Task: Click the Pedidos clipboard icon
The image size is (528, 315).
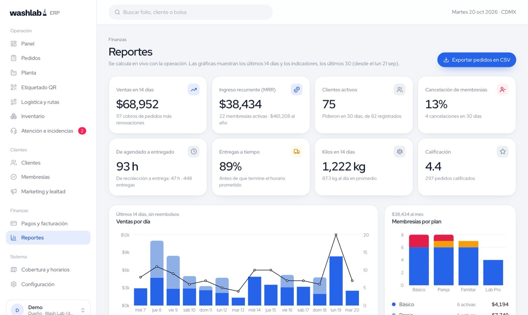Action: click(x=14, y=58)
